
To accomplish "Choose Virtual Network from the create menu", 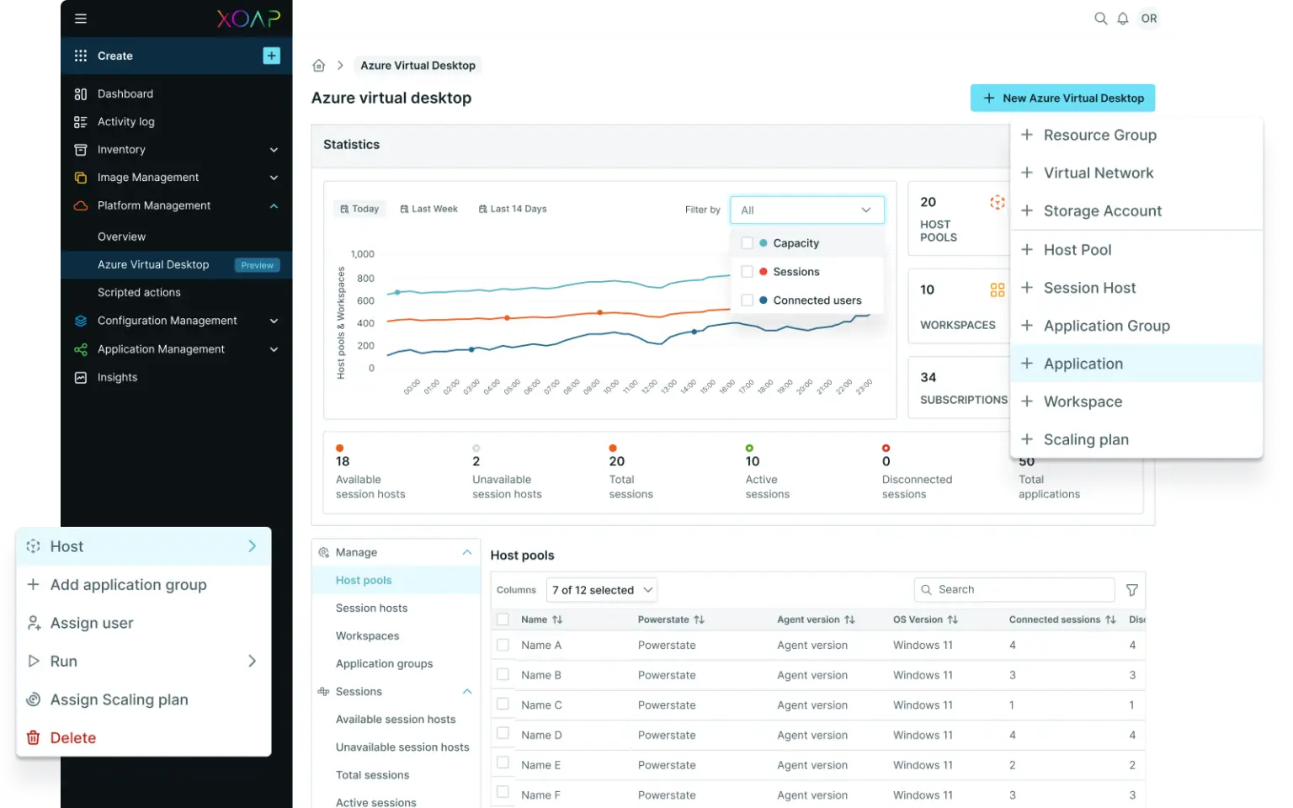I will tap(1136, 173).
